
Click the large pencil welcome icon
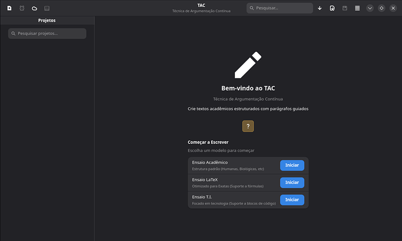248,64
